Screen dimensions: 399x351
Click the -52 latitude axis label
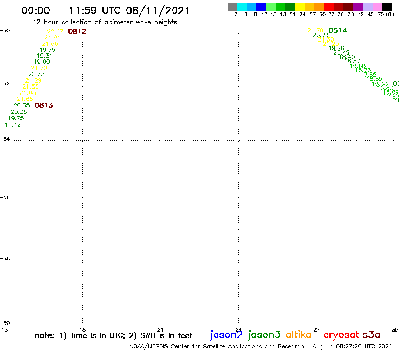point(5,84)
